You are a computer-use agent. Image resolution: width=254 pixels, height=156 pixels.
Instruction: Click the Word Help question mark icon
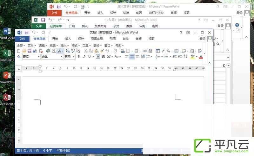pos(181,33)
